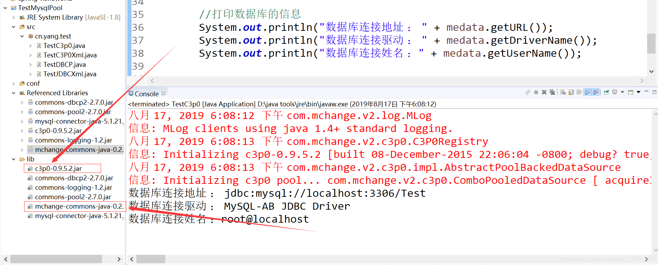This screenshot has width=658, height=265.
Task: Select c3p0-0.9.5.2.jar under Referenced Libraries
Action: (x=58, y=131)
